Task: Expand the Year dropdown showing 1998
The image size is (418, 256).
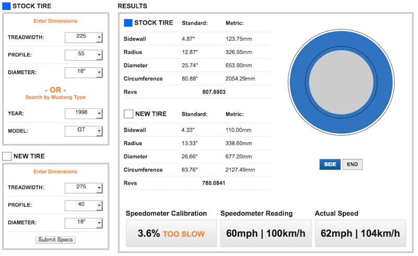Action: coord(84,114)
